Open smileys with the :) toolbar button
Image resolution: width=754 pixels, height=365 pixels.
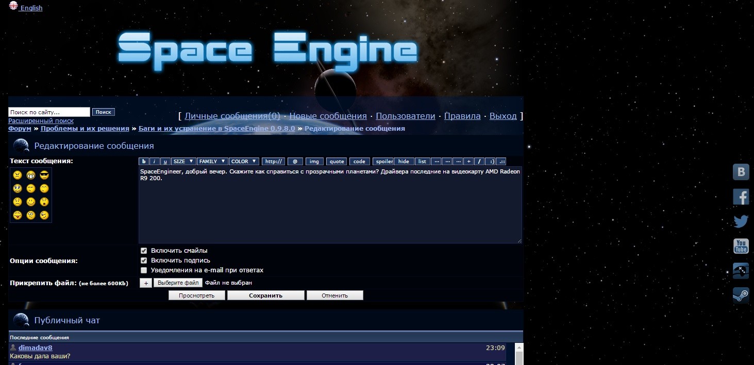491,162
